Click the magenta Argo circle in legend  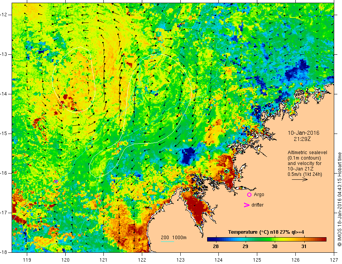point(249,195)
